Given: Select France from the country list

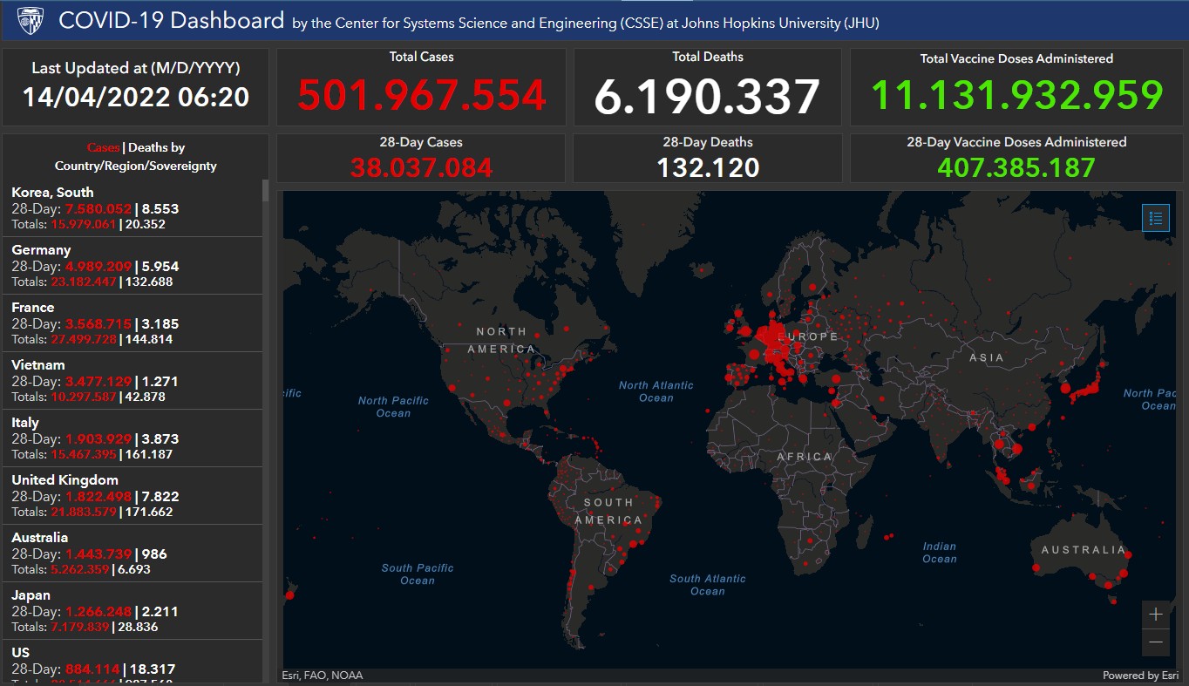Looking at the screenshot, I should tap(33, 308).
